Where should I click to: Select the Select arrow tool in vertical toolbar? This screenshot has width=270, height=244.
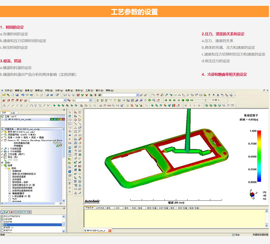pos(70,112)
